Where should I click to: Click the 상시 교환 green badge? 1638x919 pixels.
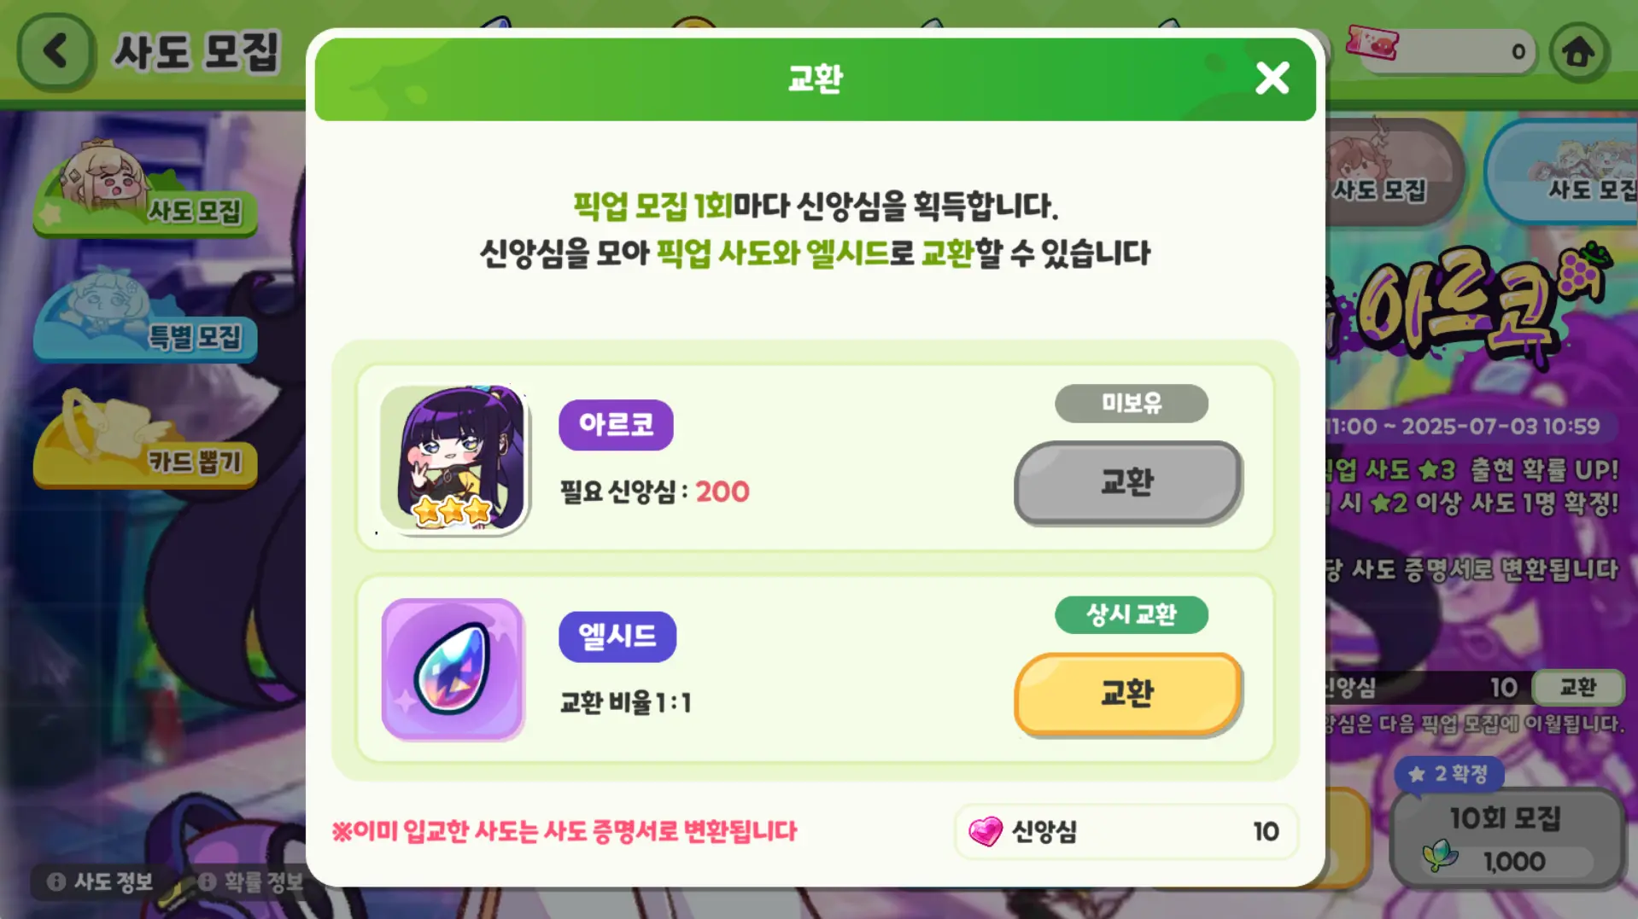pos(1131,614)
